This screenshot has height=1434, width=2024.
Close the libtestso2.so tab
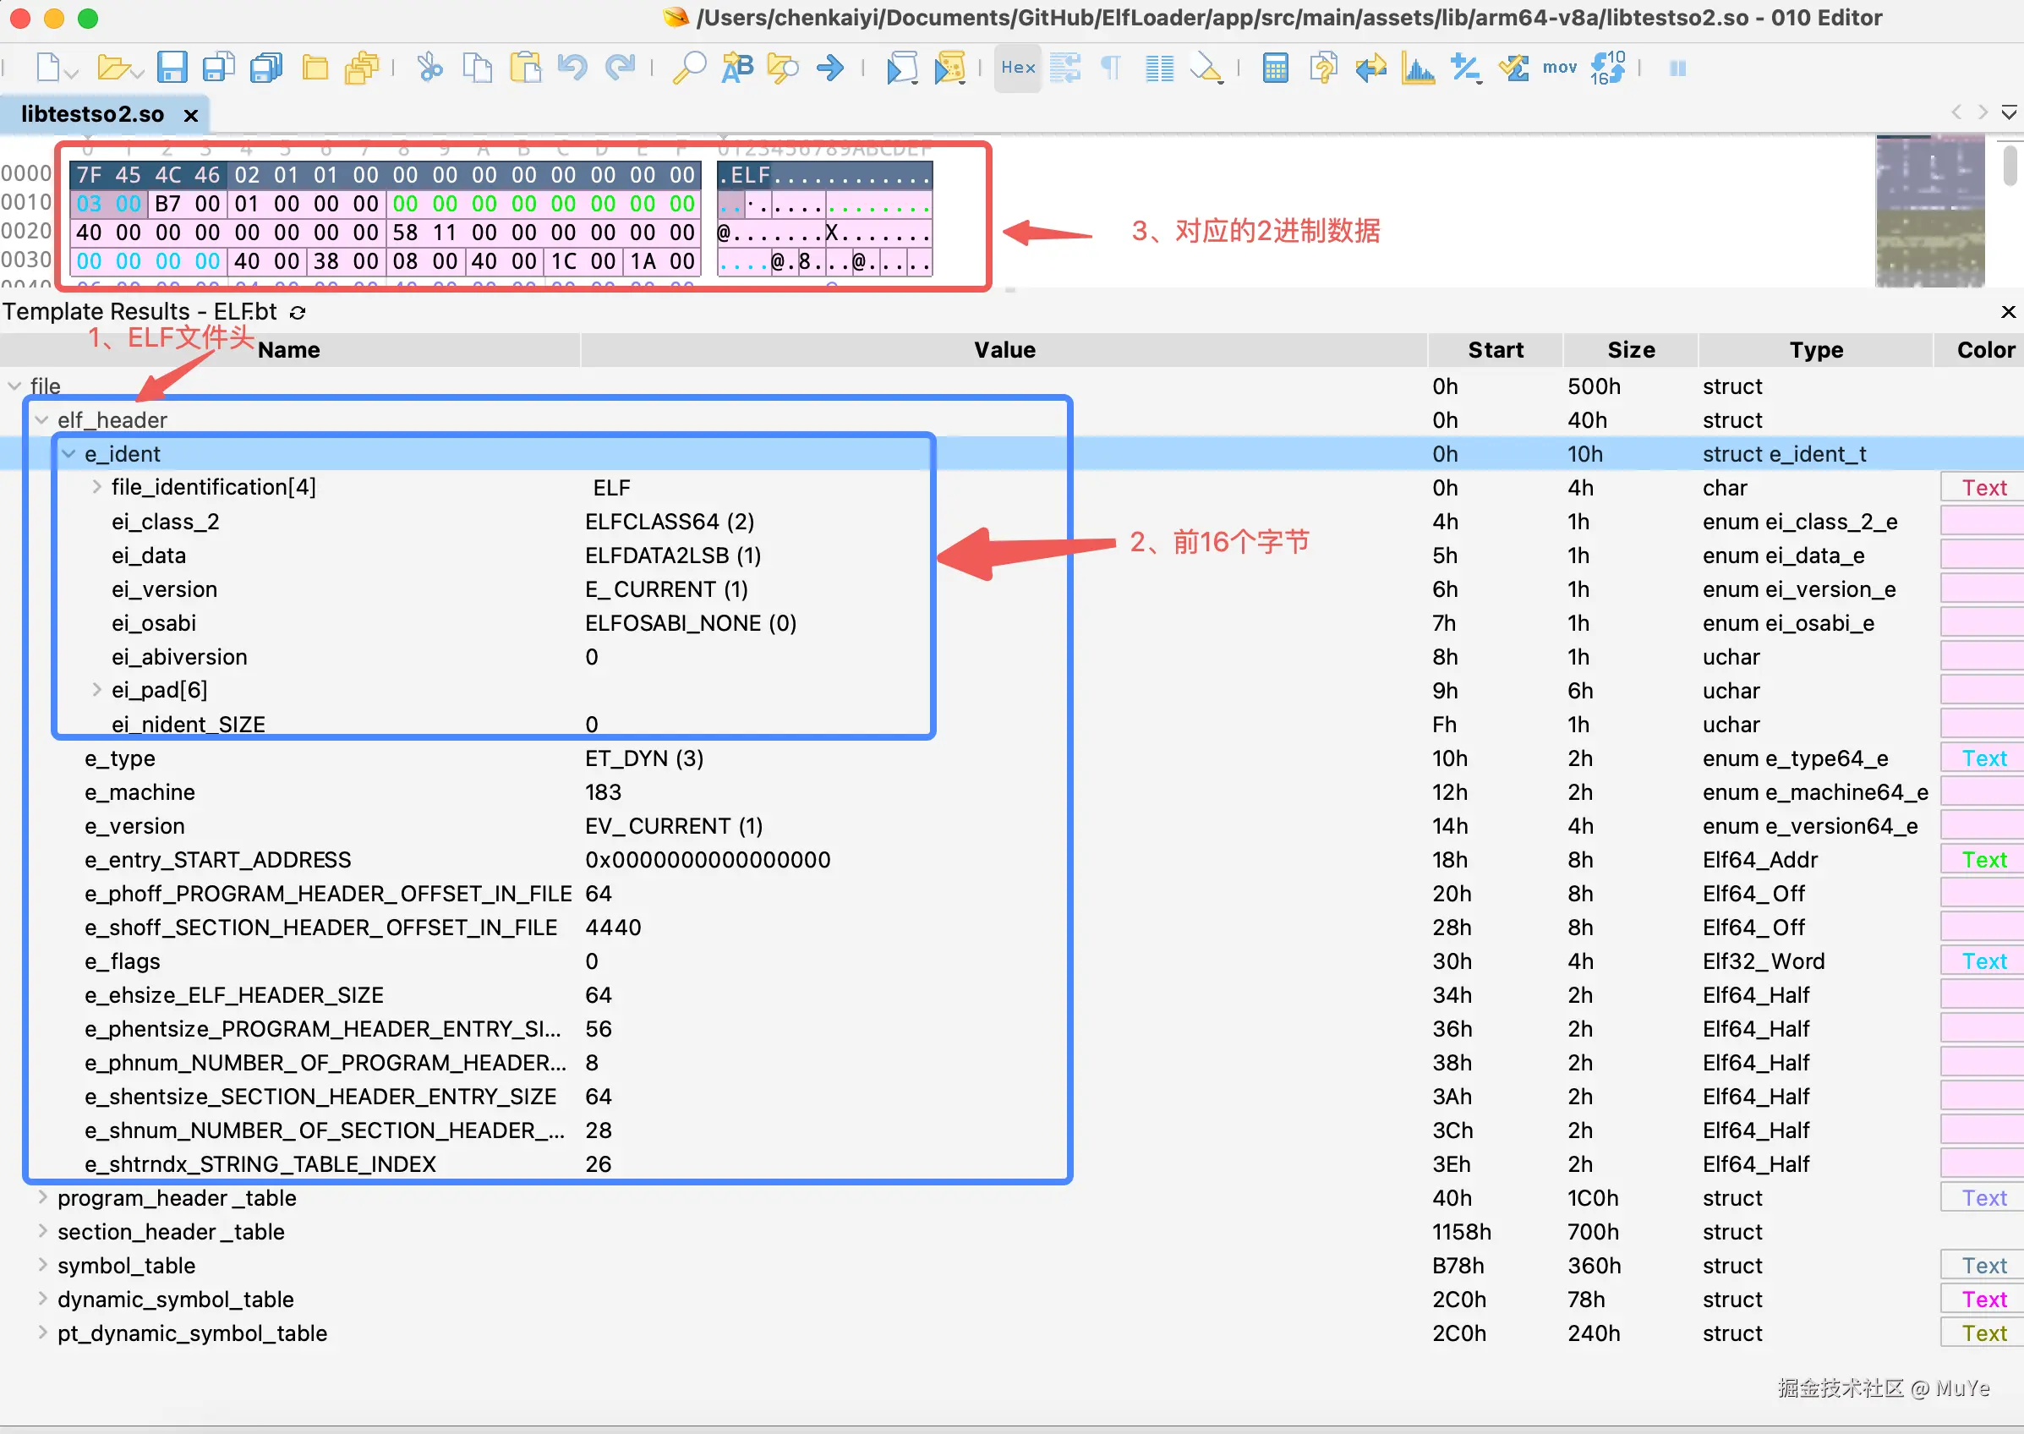191,116
